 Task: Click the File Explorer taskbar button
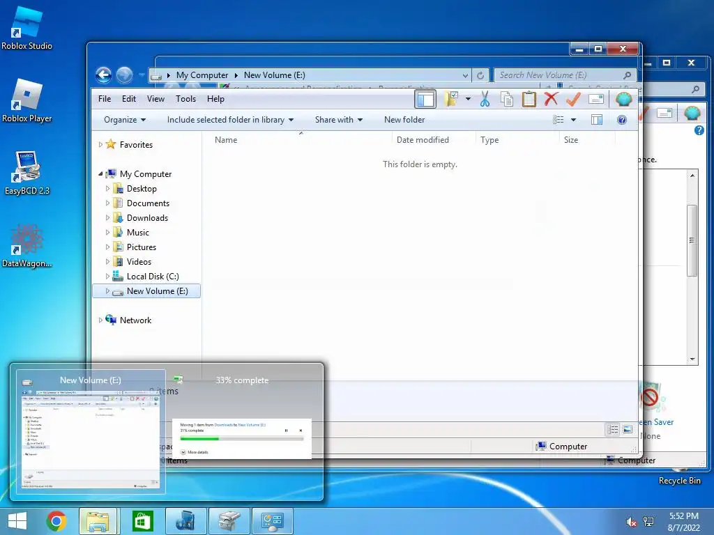tap(98, 521)
